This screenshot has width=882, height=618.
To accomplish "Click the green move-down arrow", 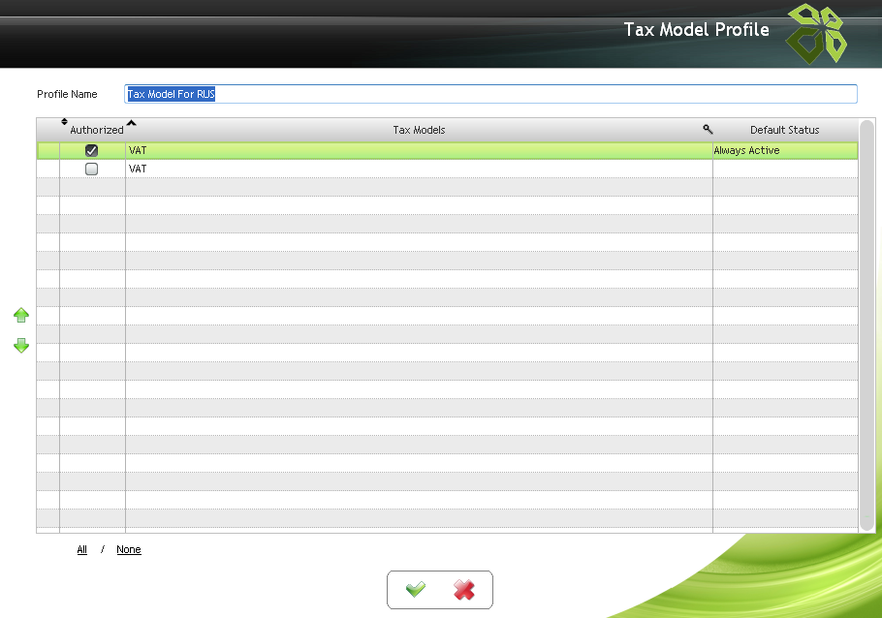I will 21,346.
